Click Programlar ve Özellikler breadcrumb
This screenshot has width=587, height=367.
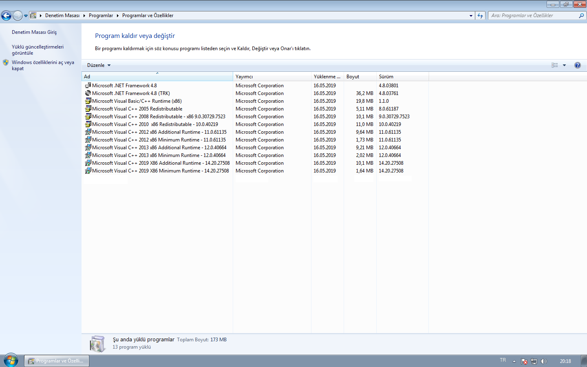tap(148, 15)
